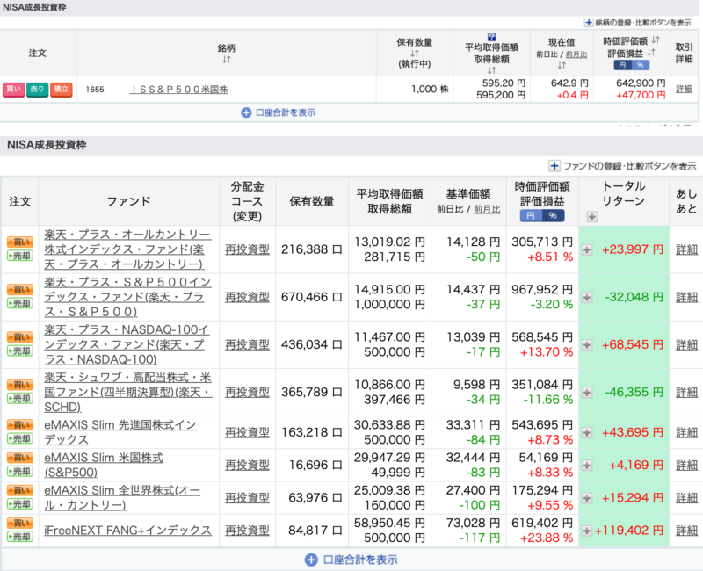Expand total return +15,294 円 row
This screenshot has width=703, height=571.
coord(586,498)
